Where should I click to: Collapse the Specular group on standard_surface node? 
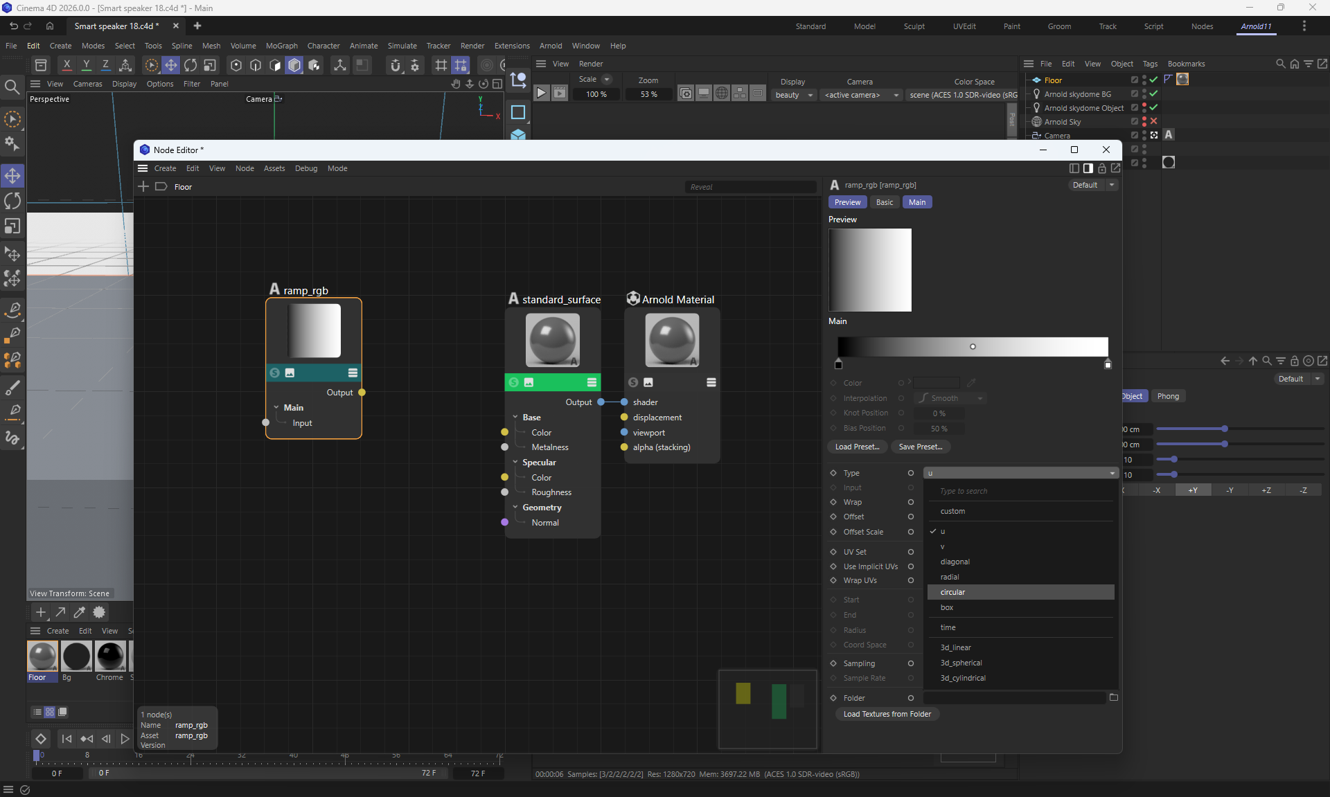pos(515,463)
